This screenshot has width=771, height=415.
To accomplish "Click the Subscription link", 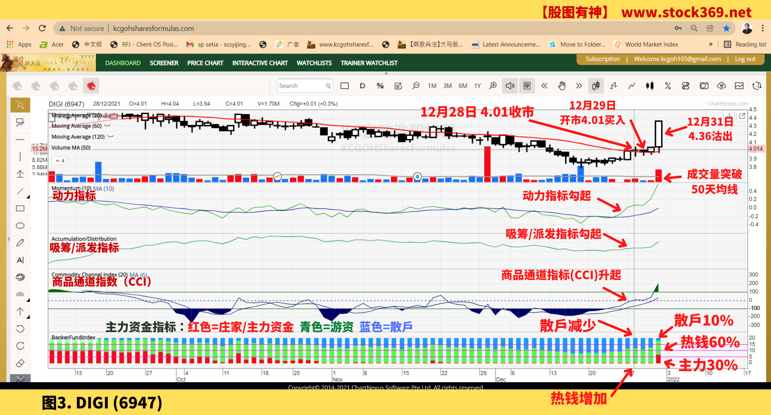I will pos(602,59).
